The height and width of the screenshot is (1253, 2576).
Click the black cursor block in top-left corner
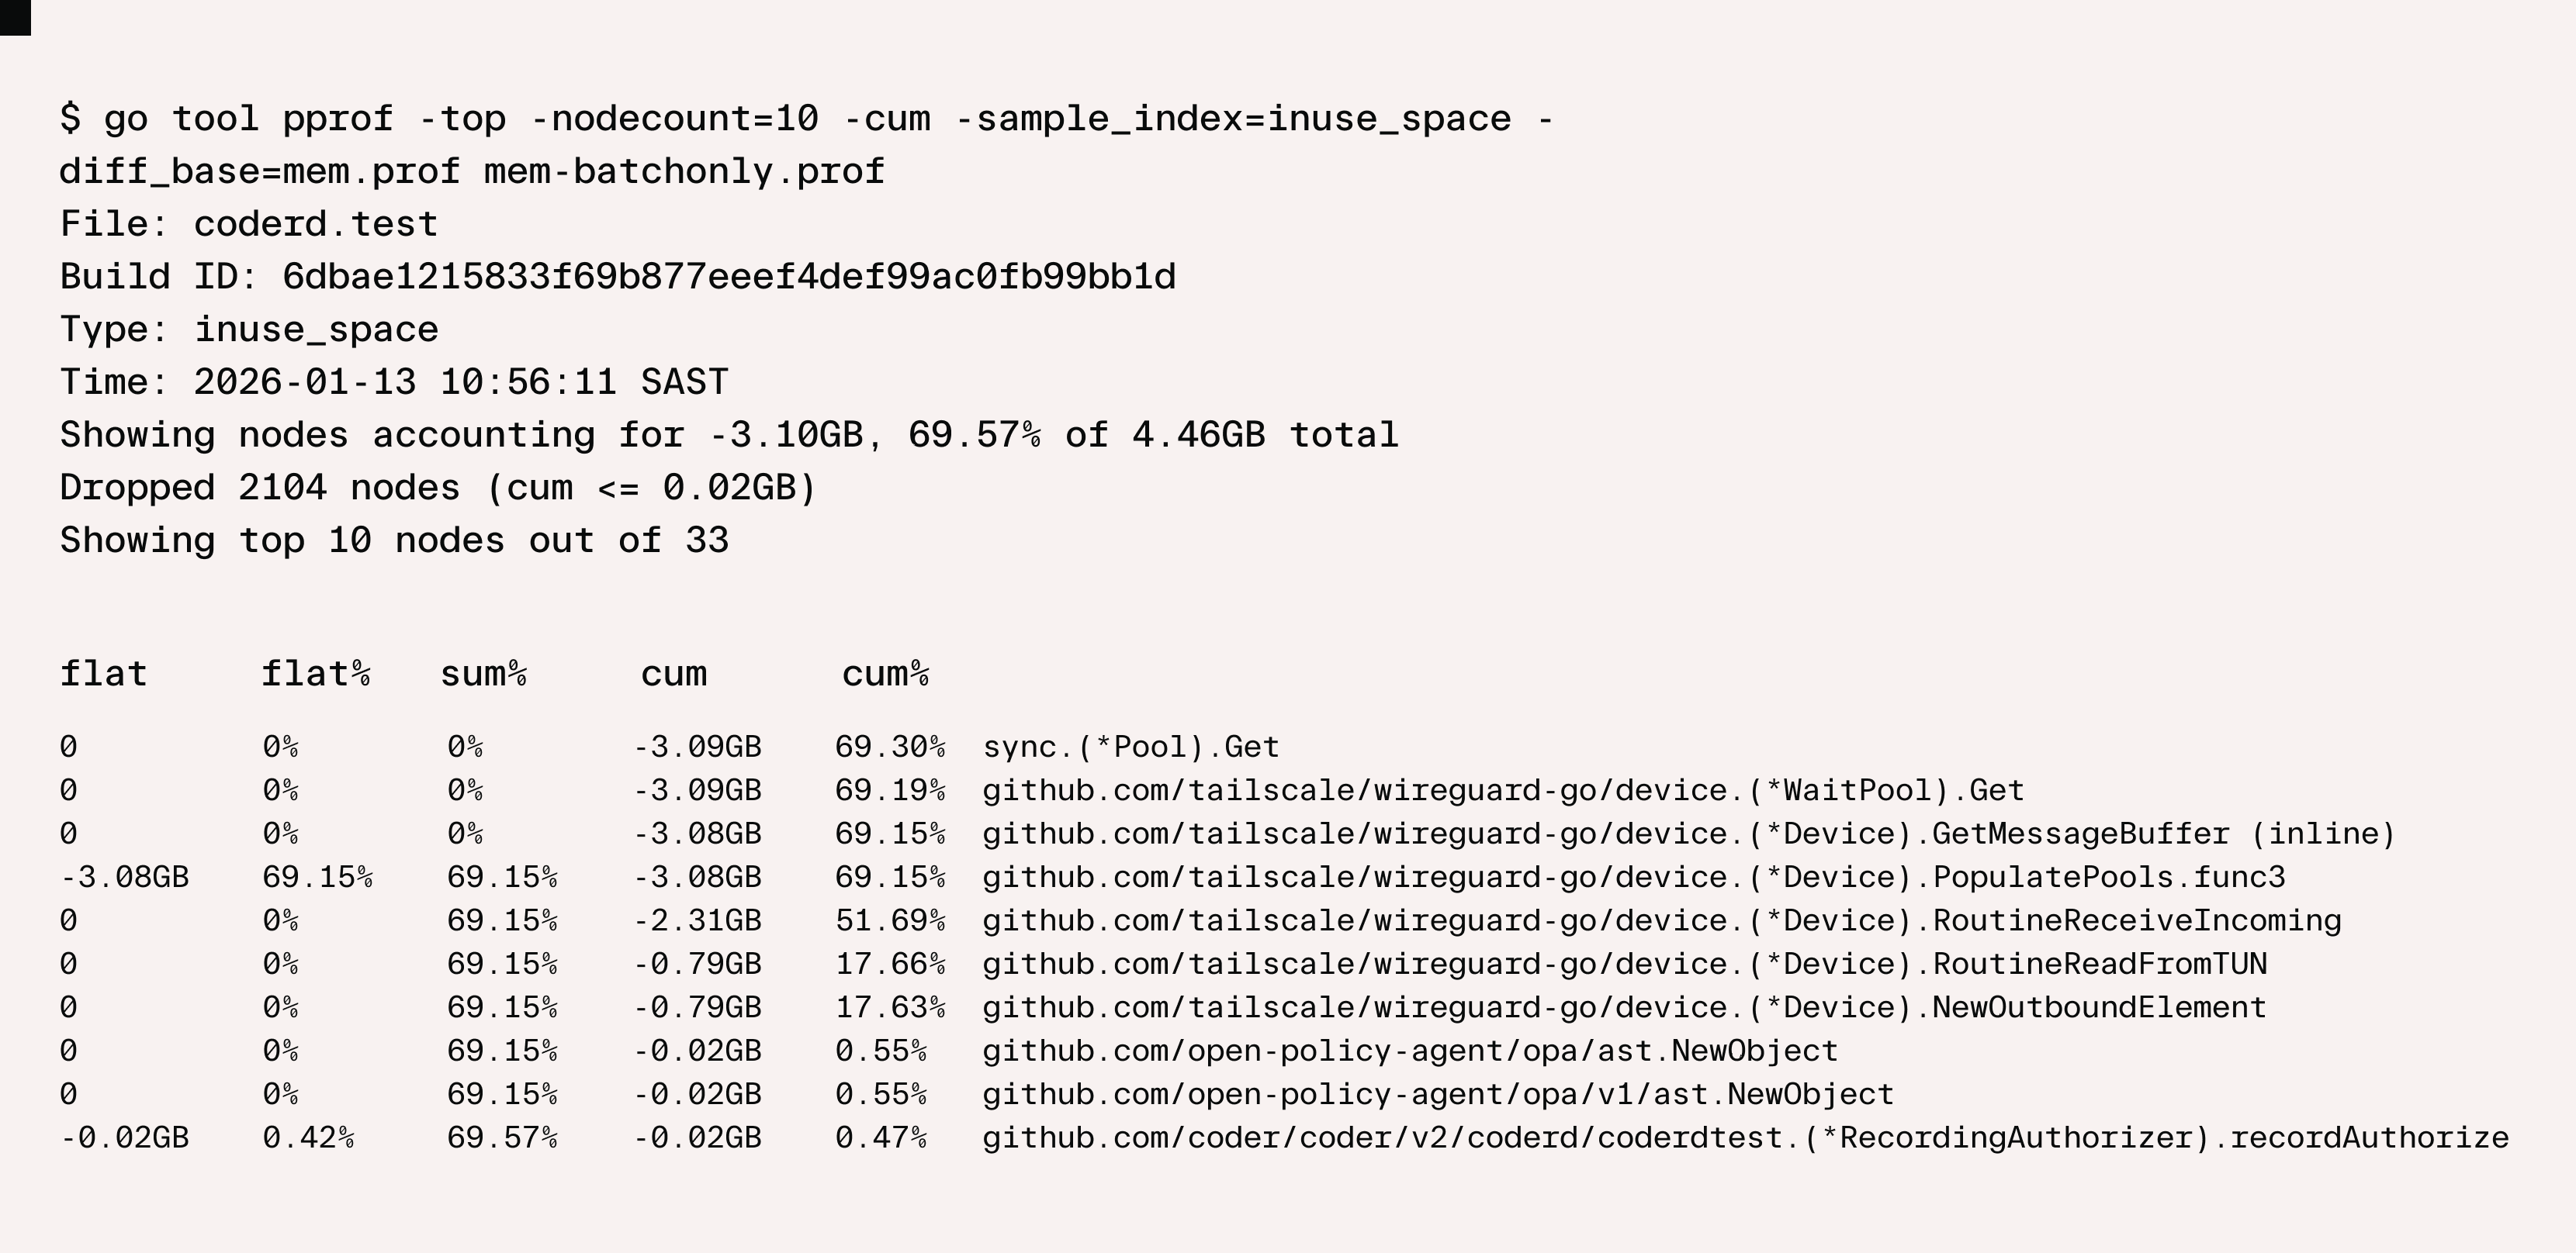15,17
